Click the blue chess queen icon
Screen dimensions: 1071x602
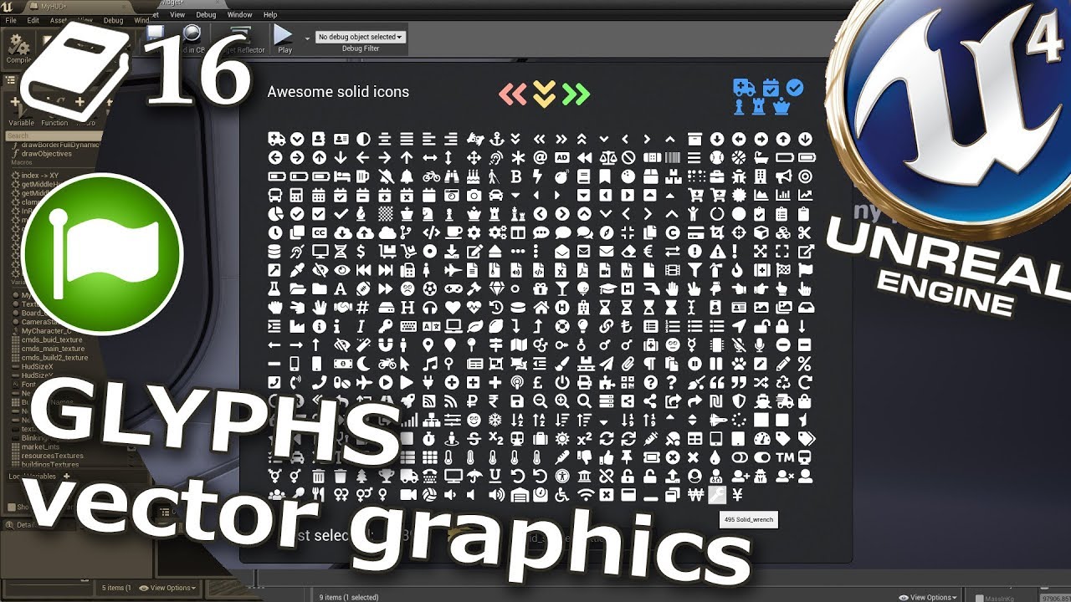(x=782, y=106)
